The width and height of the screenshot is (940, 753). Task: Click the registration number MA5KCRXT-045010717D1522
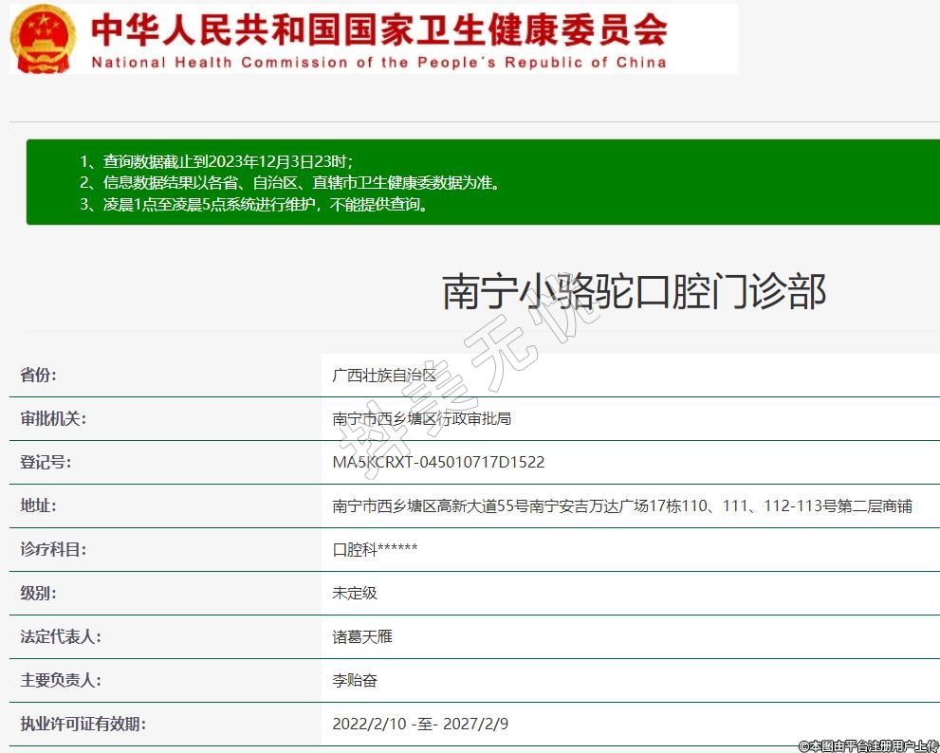(438, 462)
